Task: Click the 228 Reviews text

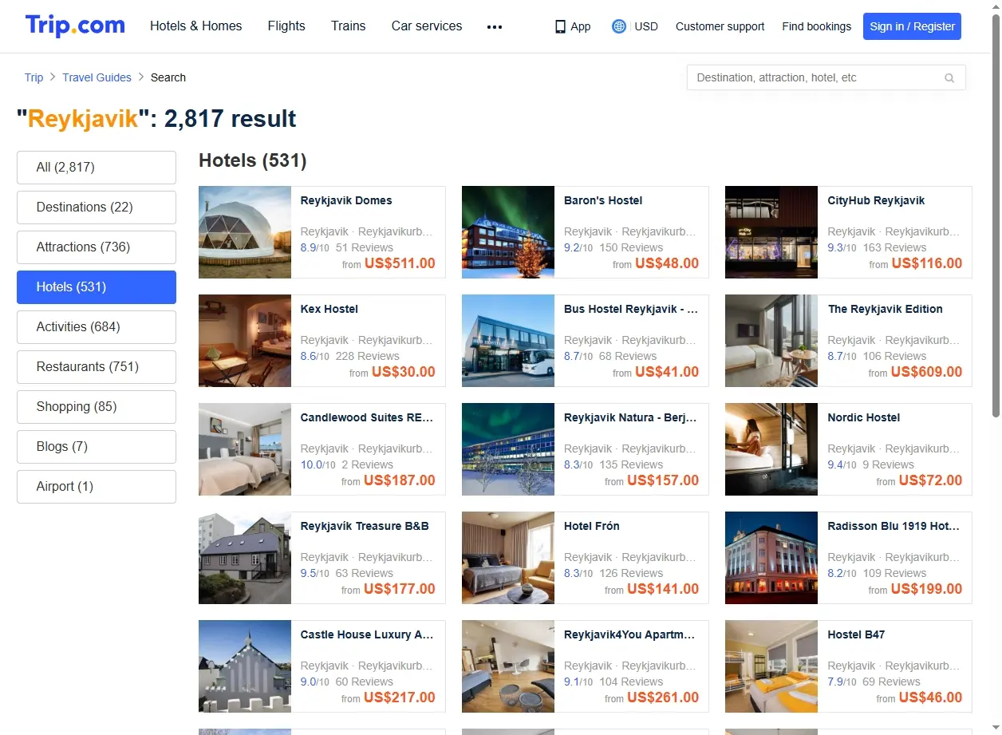Action: [x=368, y=356]
